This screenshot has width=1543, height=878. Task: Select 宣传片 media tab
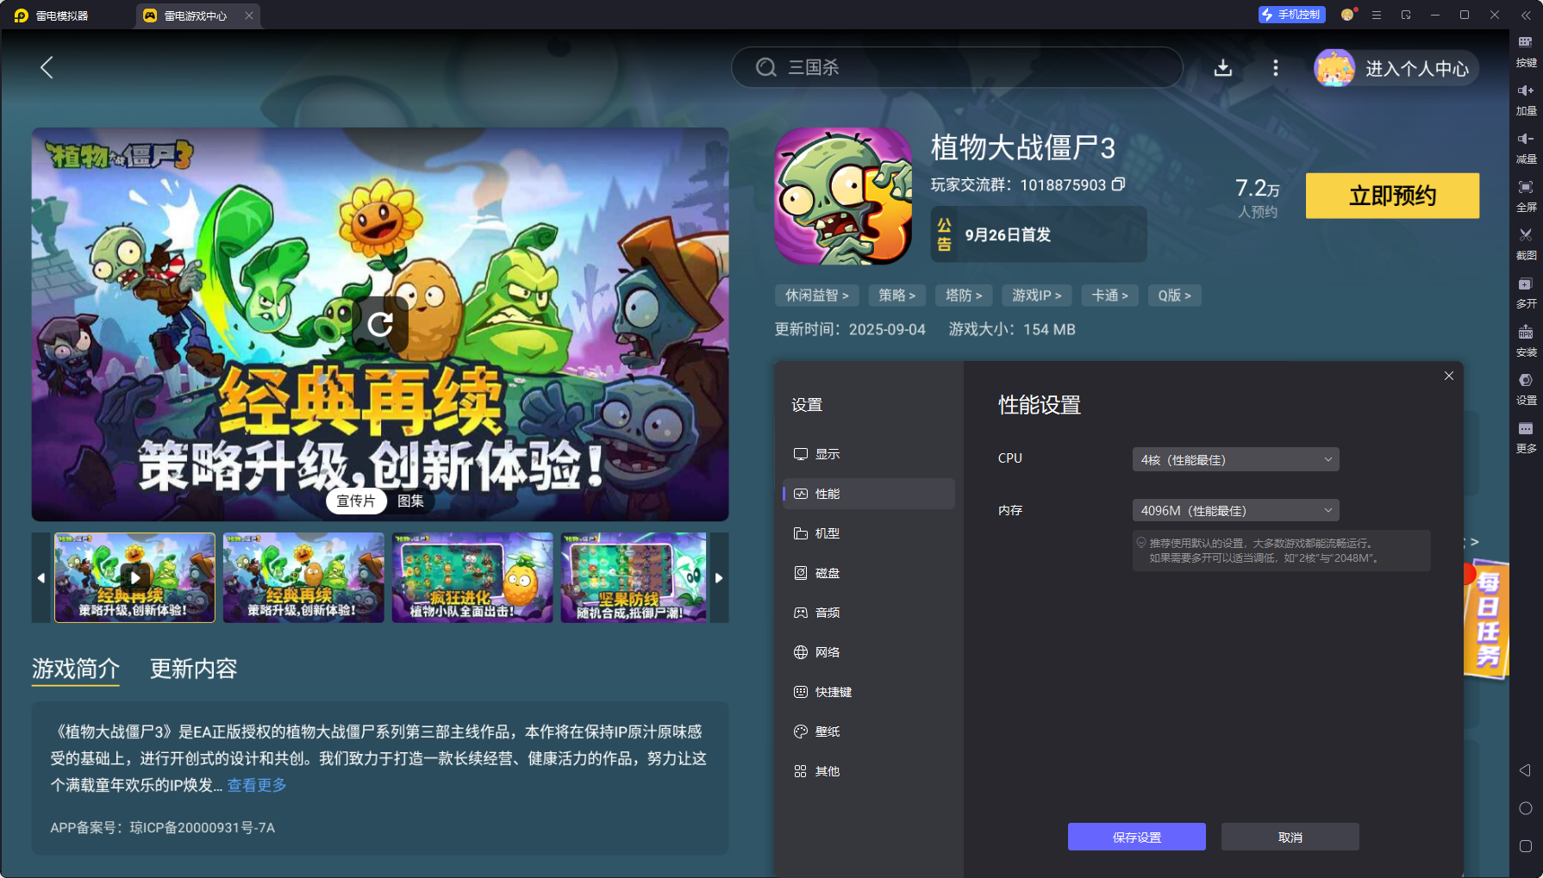[x=356, y=501]
